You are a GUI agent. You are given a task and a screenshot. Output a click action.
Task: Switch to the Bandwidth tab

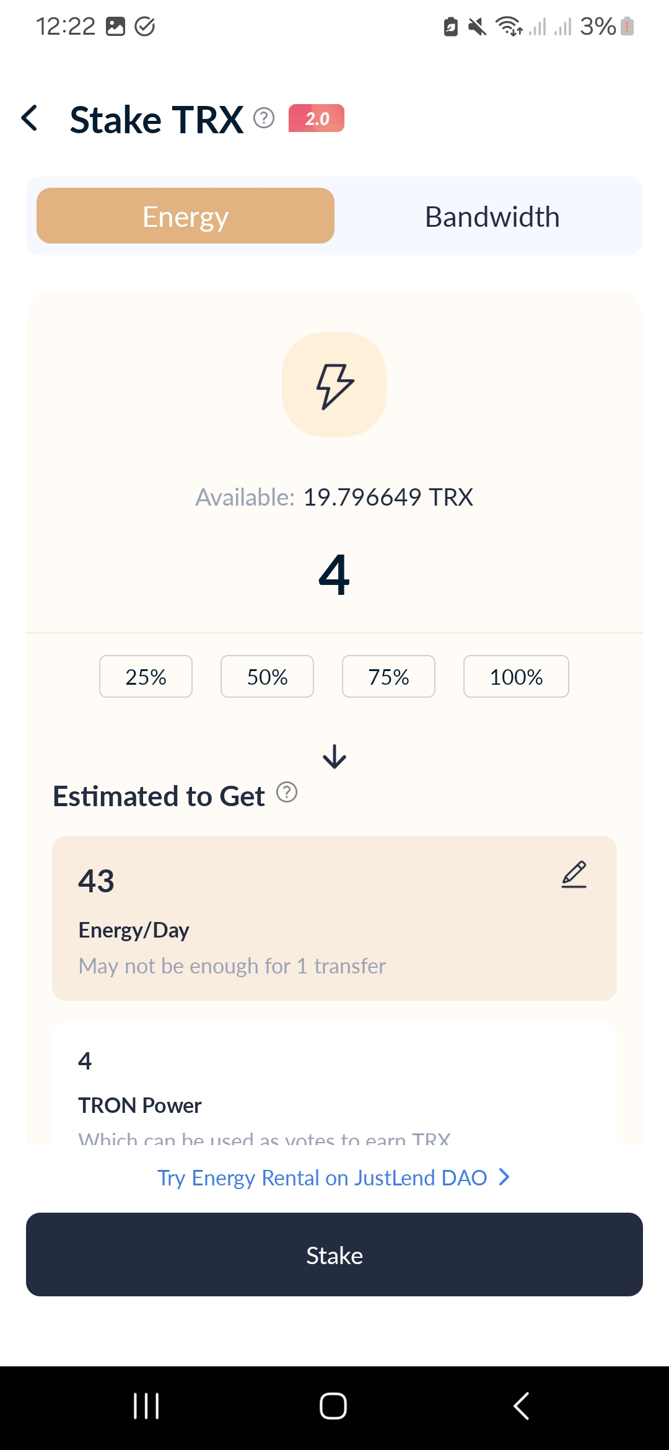(x=492, y=216)
